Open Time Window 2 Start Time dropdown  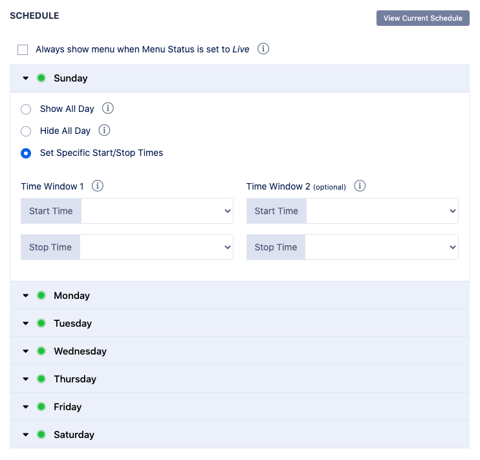point(382,211)
